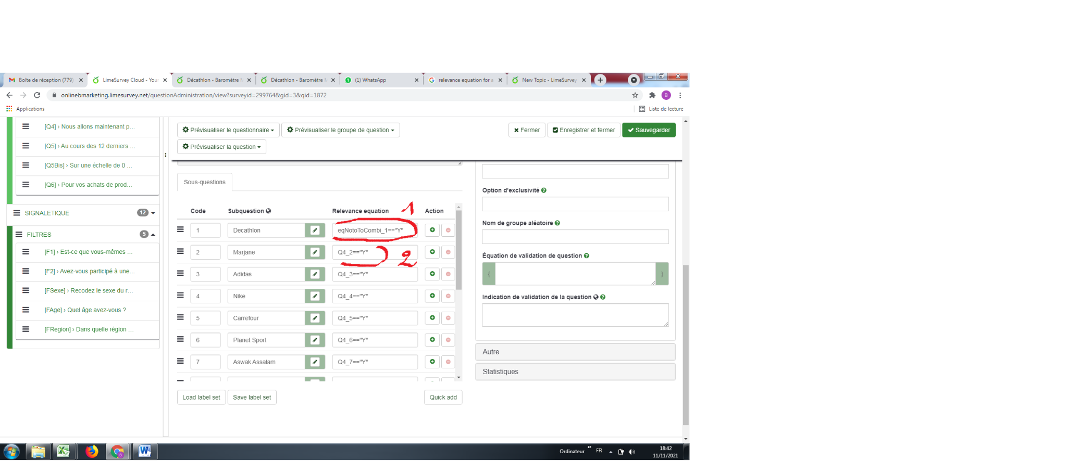Click green add icon in Marjane row

coord(432,252)
